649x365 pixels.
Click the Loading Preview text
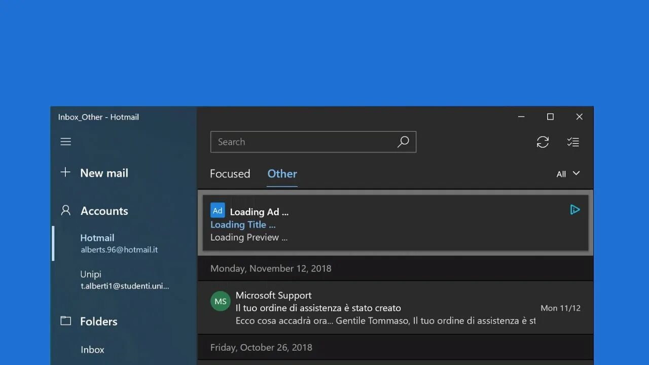(249, 237)
